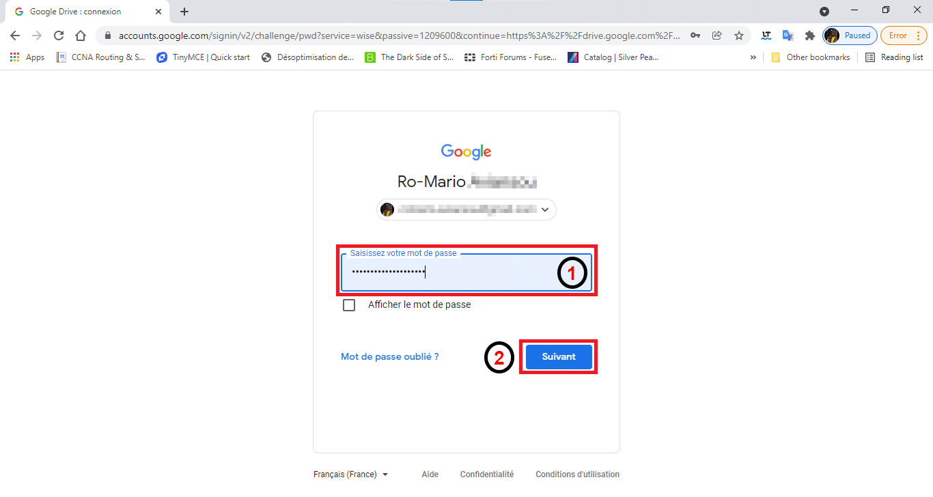Open the Reading list
Image resolution: width=933 pixels, height=497 pixels.
[894, 57]
